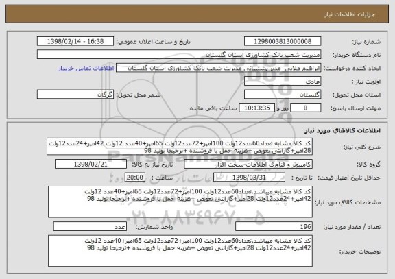Screen dimensions: 395x279
Task: Click the توضیحات خریدار label
Action: (x=360, y=252)
